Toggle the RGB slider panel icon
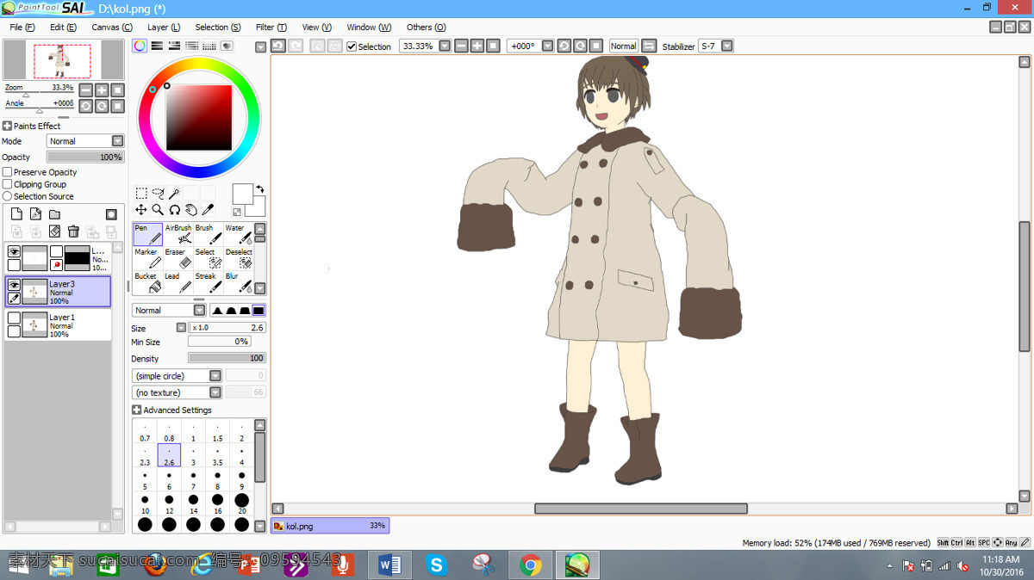Screen dimensions: 1034x580 click(x=157, y=46)
